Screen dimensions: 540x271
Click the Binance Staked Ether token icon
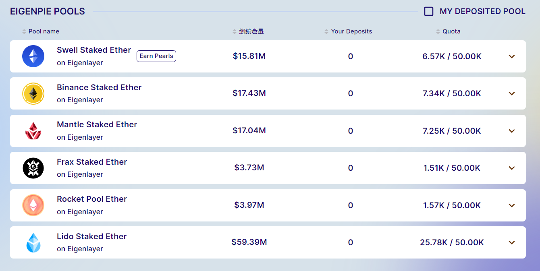[x=33, y=93]
